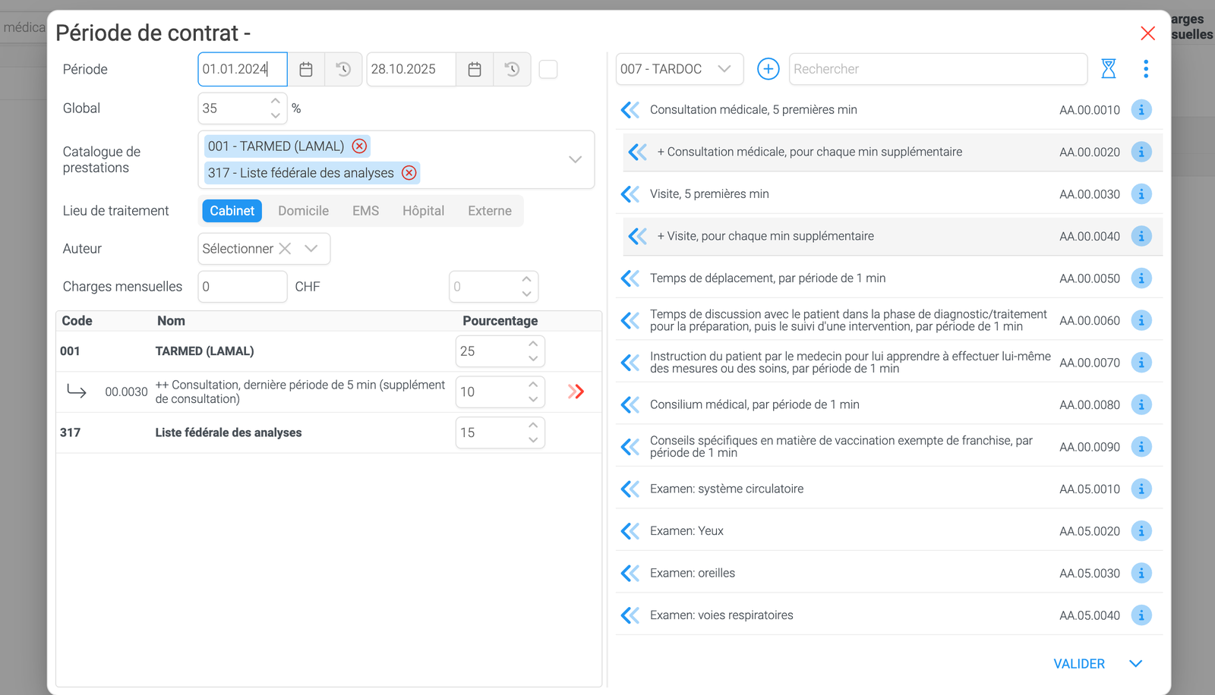
Task: Add Examen: Yeux using double arrows
Action: [x=630, y=531]
